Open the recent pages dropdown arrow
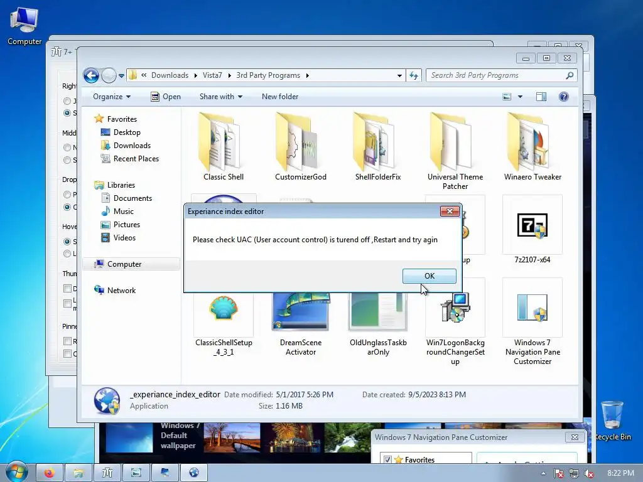The image size is (643, 482). click(x=121, y=76)
